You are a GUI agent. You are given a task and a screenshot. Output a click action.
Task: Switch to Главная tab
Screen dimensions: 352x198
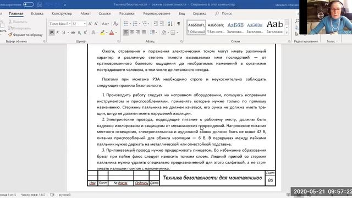click(x=16, y=13)
